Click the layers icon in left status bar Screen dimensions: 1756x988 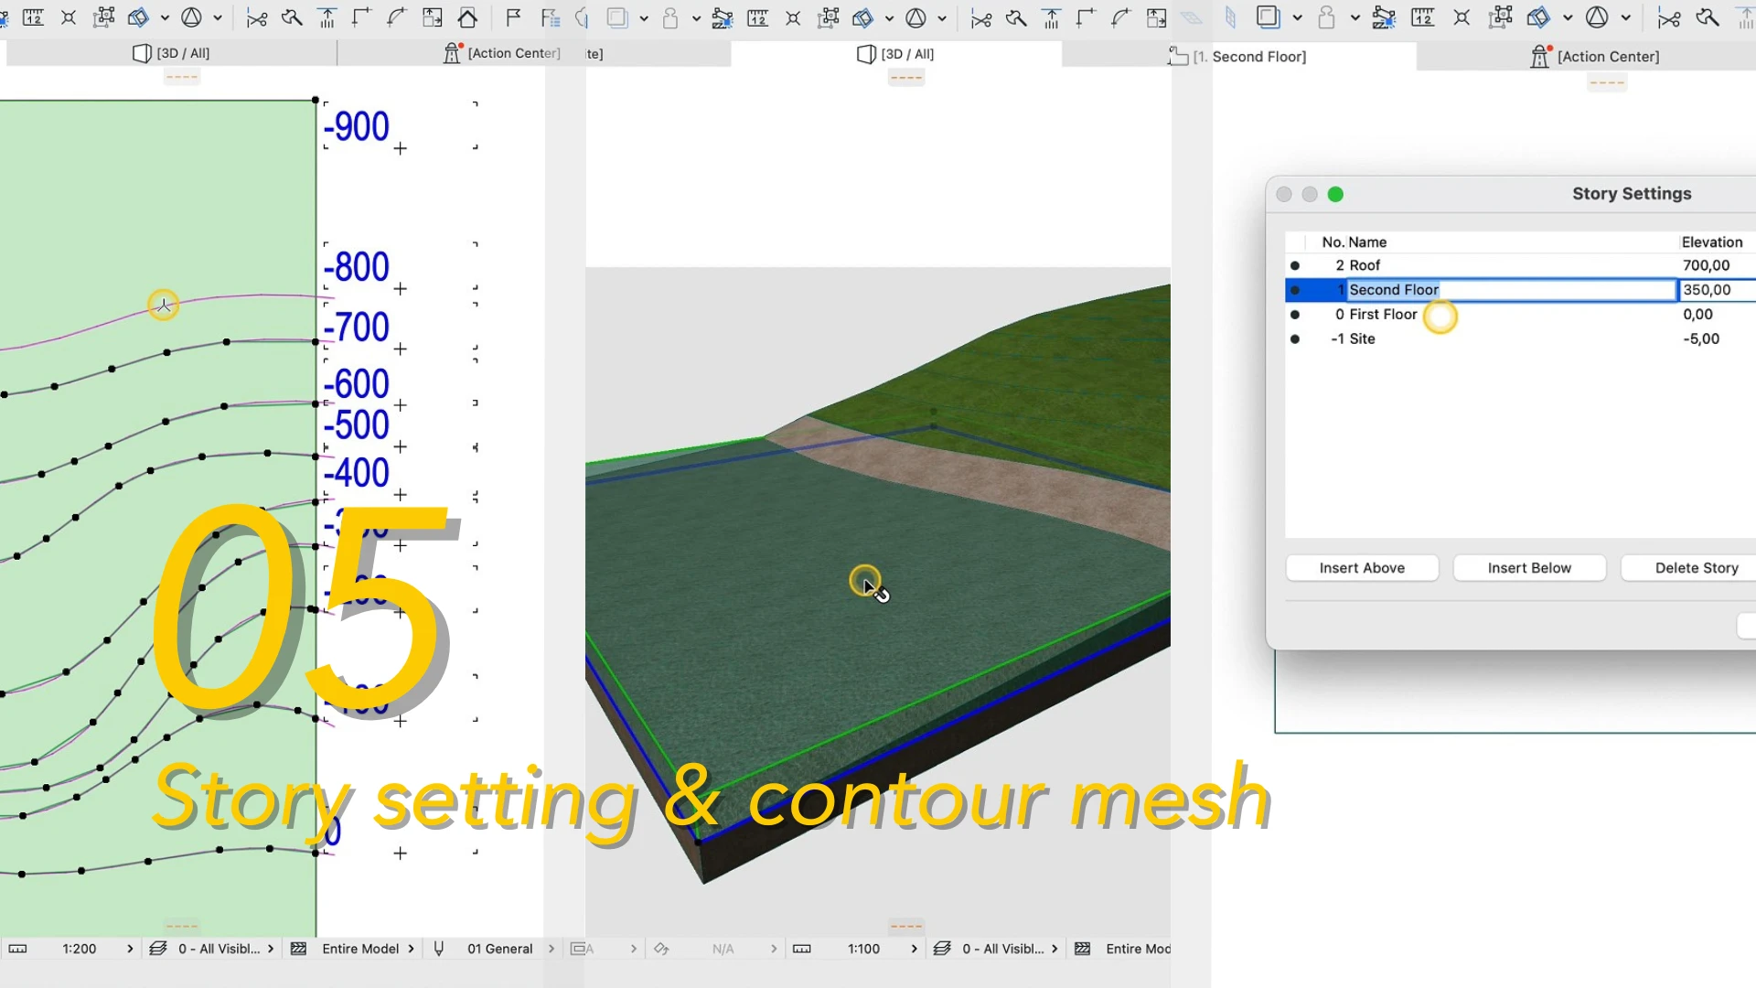158,949
